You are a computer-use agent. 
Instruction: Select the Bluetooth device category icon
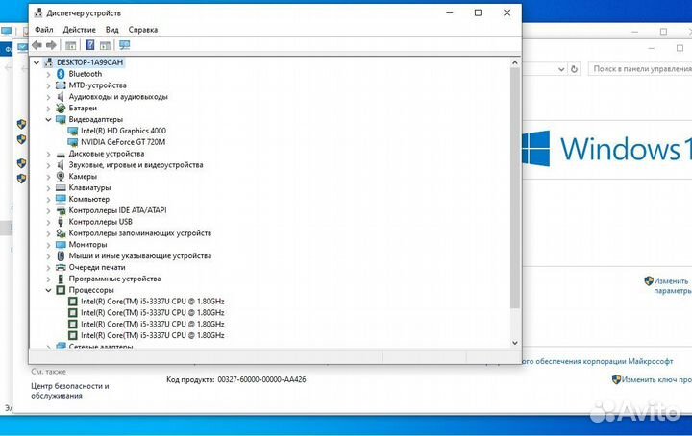(x=62, y=74)
